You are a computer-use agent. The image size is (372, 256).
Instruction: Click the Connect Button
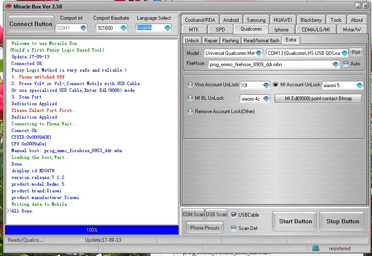[x=31, y=24]
